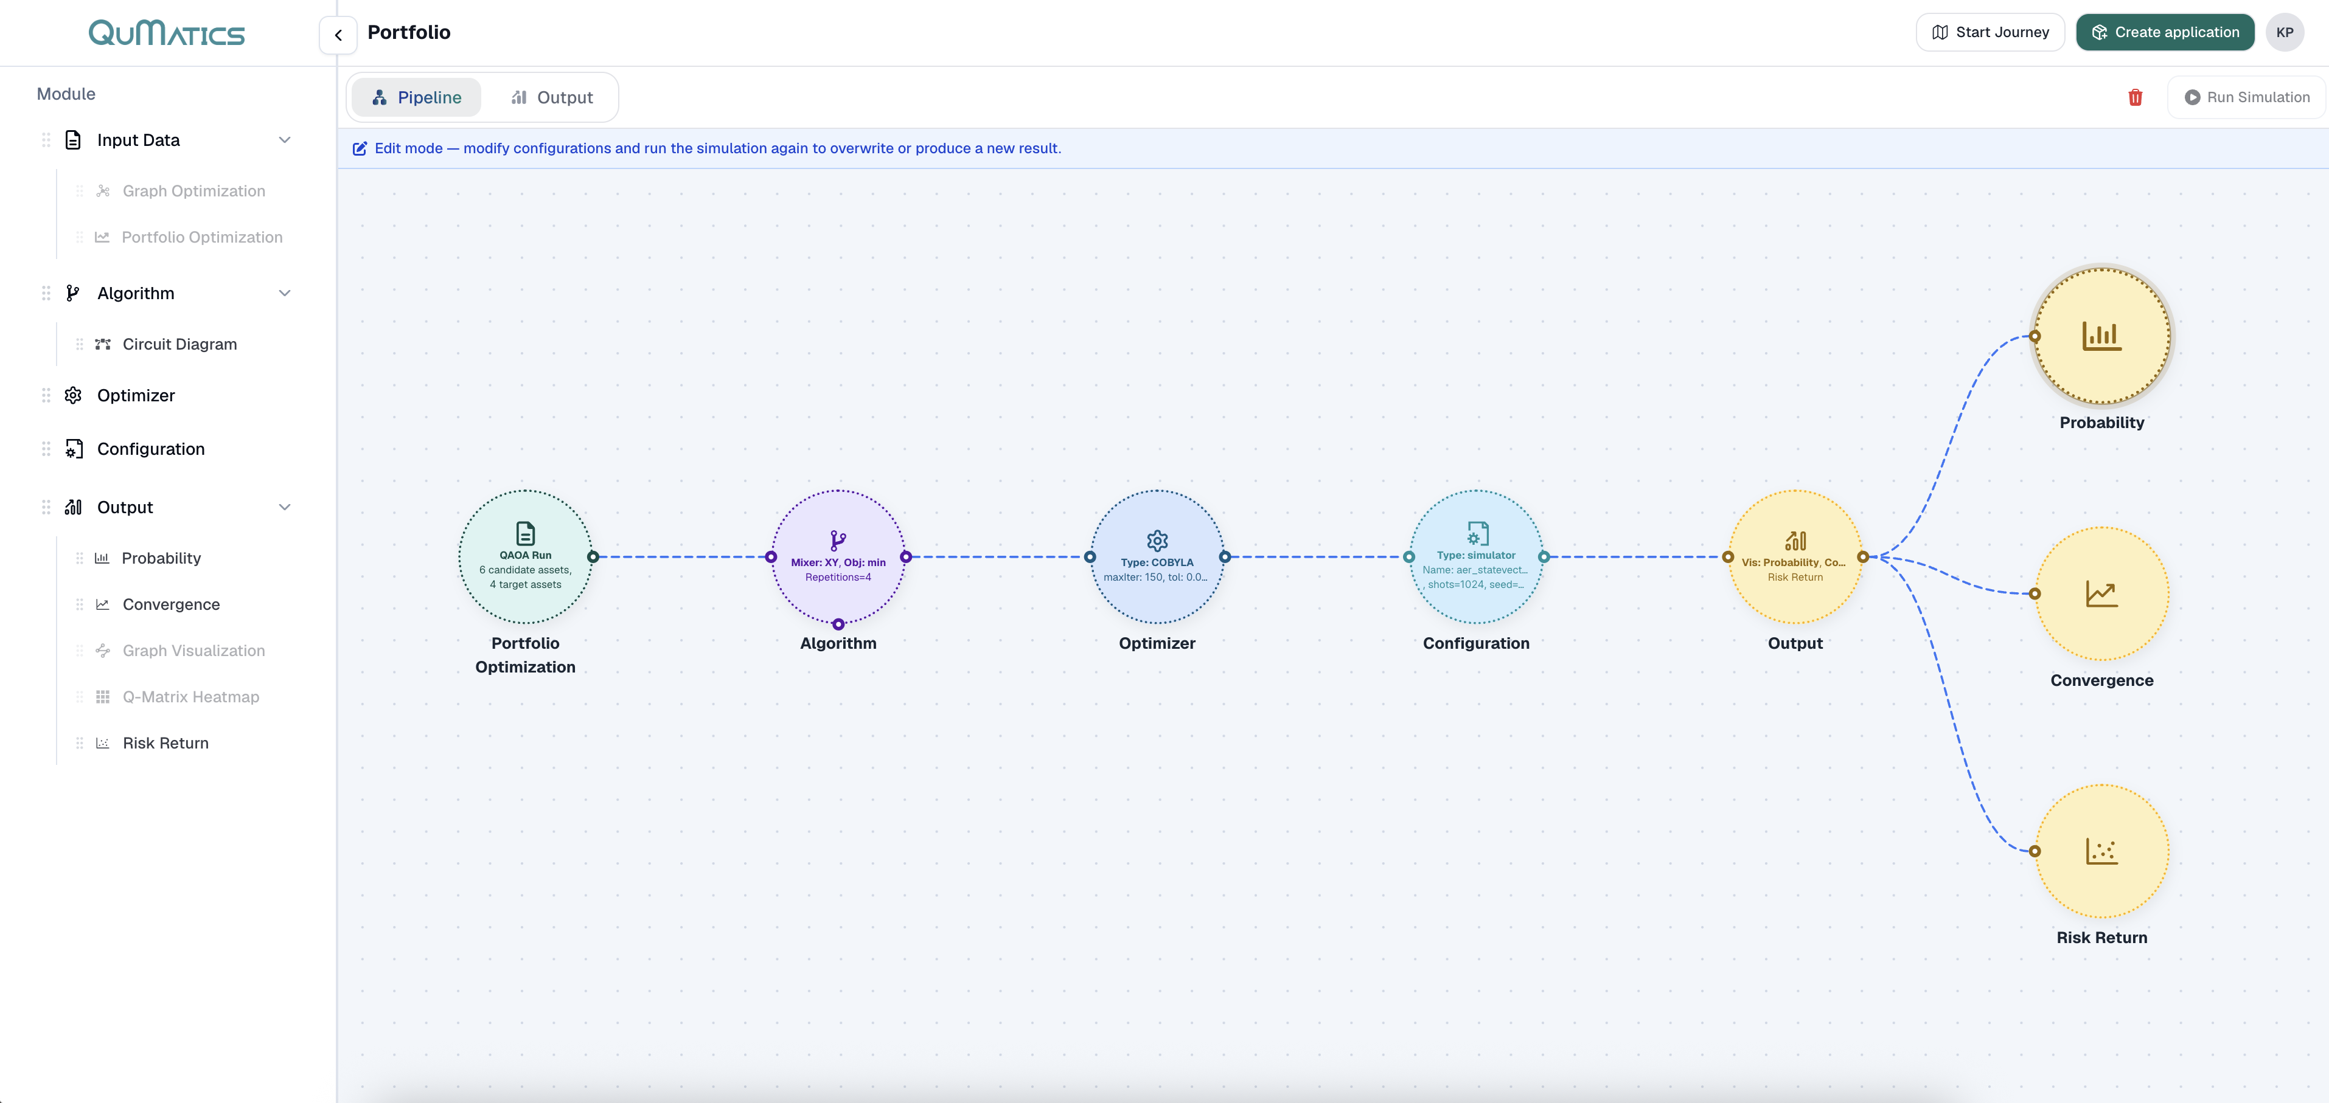Go back using the chevron beside Portfolio

point(338,35)
